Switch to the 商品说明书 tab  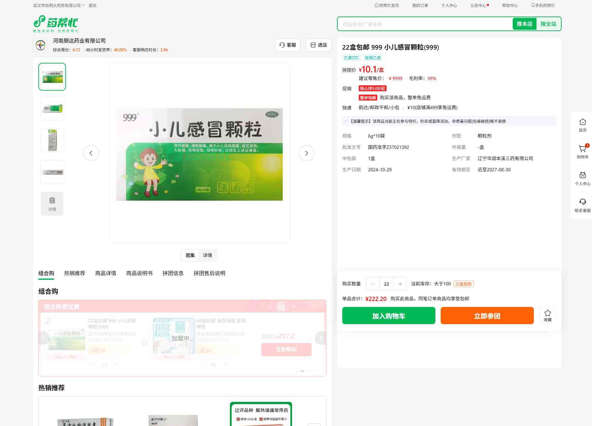(139, 273)
